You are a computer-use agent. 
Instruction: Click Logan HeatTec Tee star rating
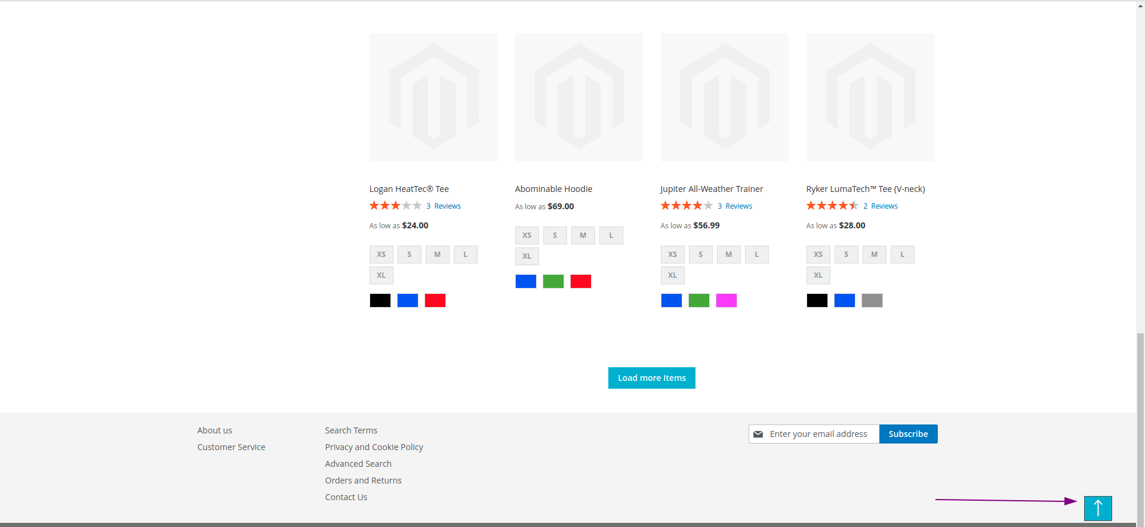point(395,206)
